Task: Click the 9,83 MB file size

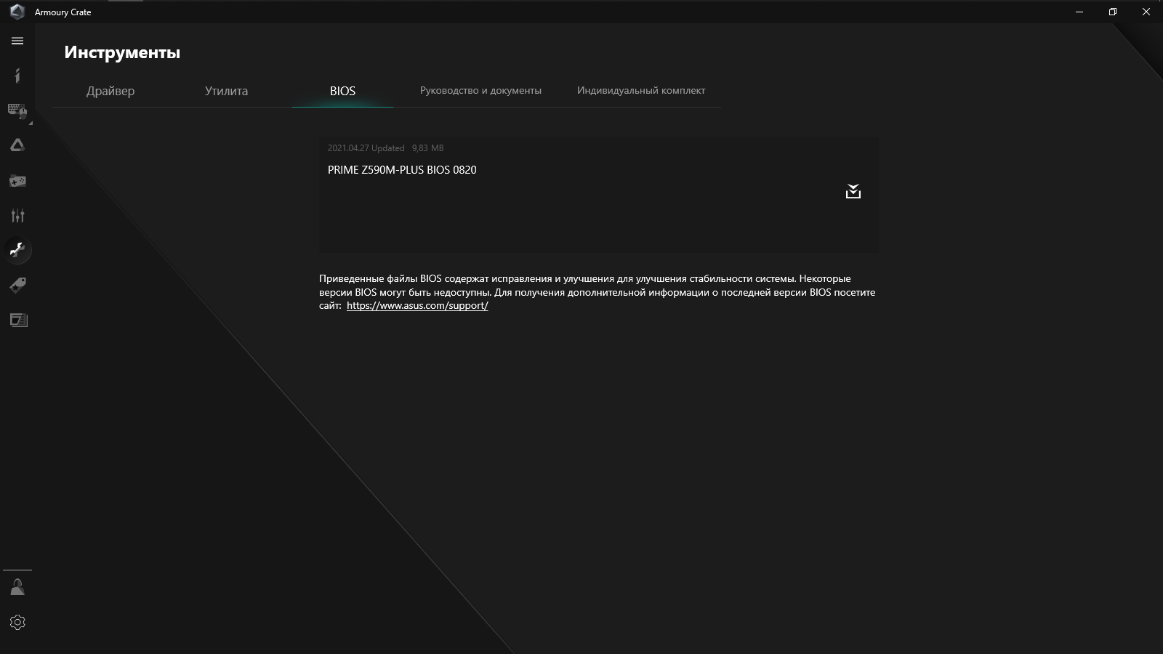Action: (x=427, y=148)
